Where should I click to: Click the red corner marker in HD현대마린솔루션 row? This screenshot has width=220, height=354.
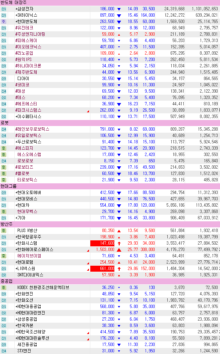(x=88, y=339)
